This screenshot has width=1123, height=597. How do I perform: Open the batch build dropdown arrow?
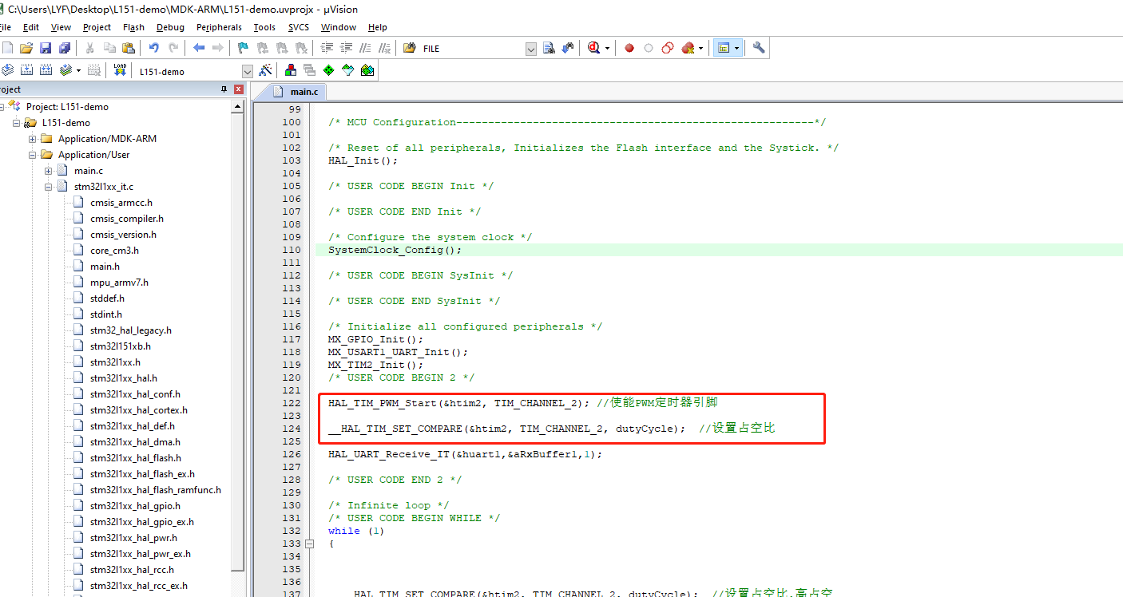tap(78, 70)
